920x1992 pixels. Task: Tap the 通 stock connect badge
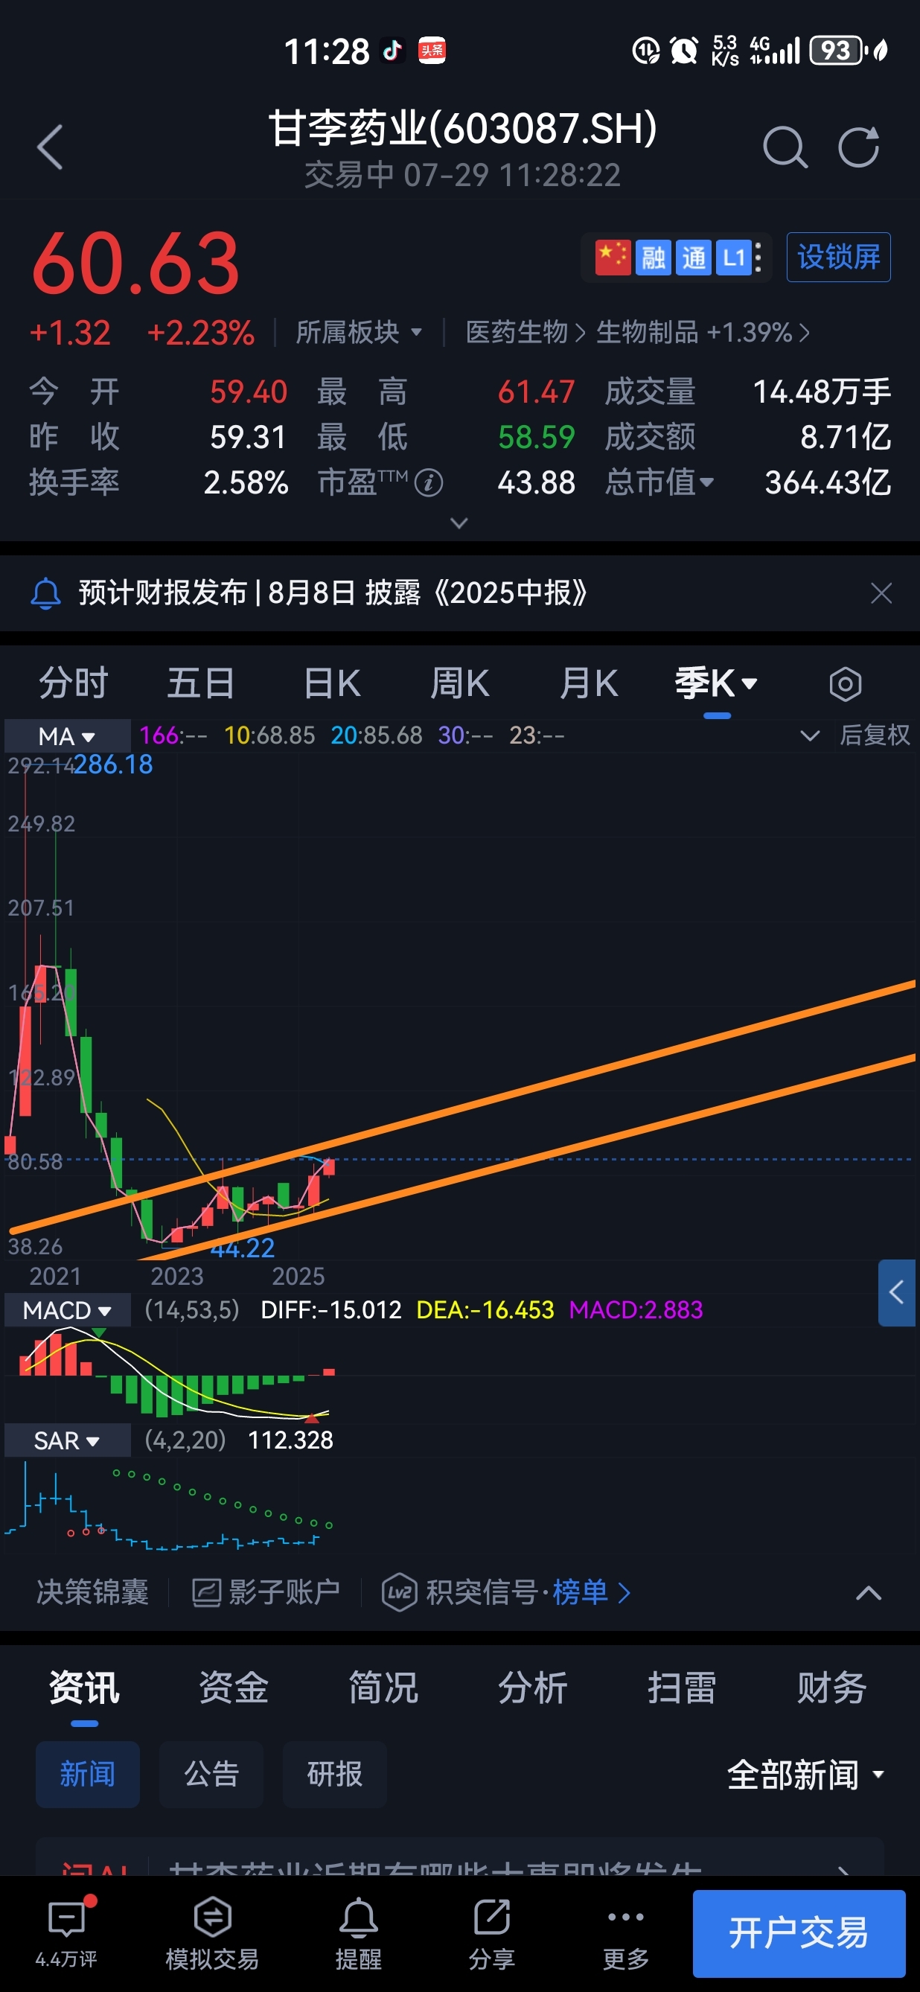[694, 258]
